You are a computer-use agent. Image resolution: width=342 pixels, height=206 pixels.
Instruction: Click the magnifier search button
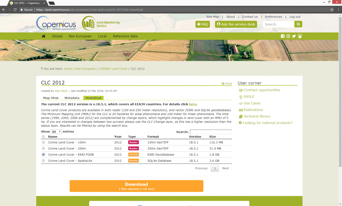point(298,24)
